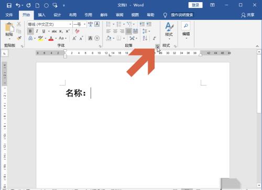Click the Undo arrow icon
Image resolution: width=262 pixels, height=190 pixels.
(18, 5)
